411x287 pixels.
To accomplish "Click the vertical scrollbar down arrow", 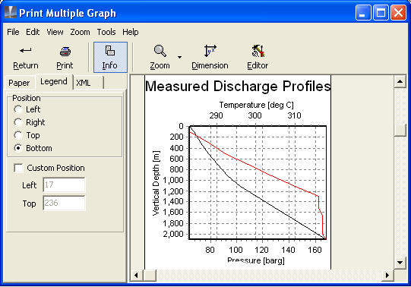I will pyautogui.click(x=400, y=263).
